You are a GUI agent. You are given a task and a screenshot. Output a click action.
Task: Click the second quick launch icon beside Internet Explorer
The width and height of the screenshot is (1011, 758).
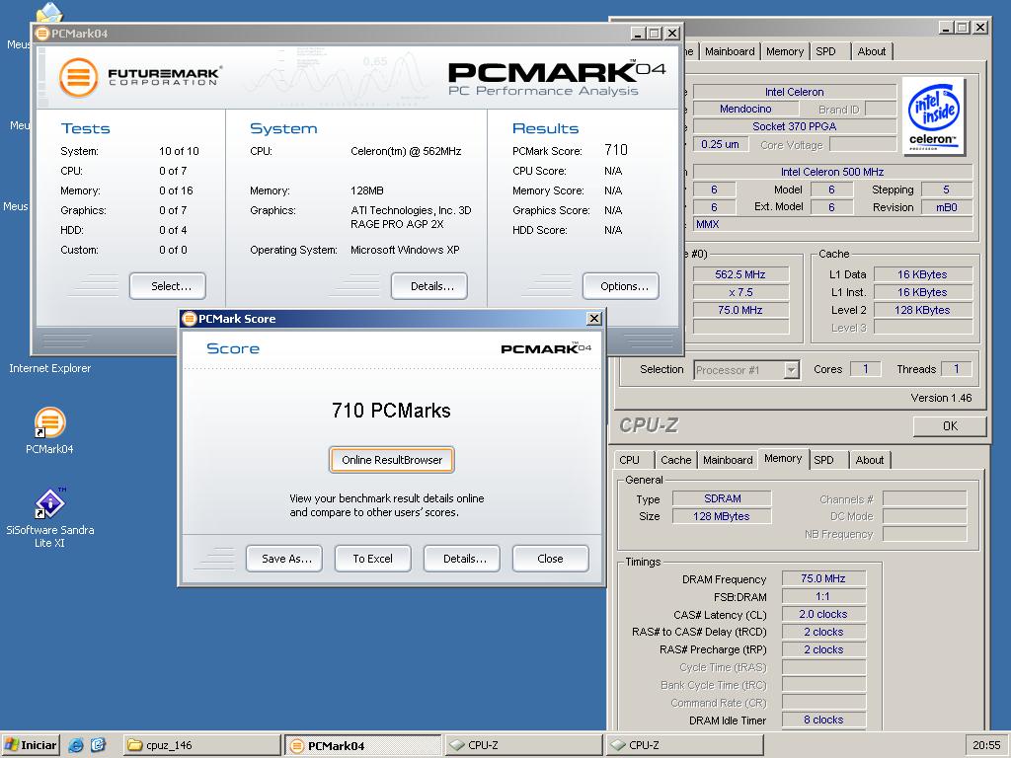tap(98, 745)
